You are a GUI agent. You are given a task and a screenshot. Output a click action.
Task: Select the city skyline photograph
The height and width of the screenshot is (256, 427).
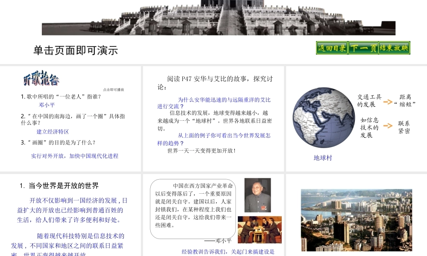coord(357,220)
